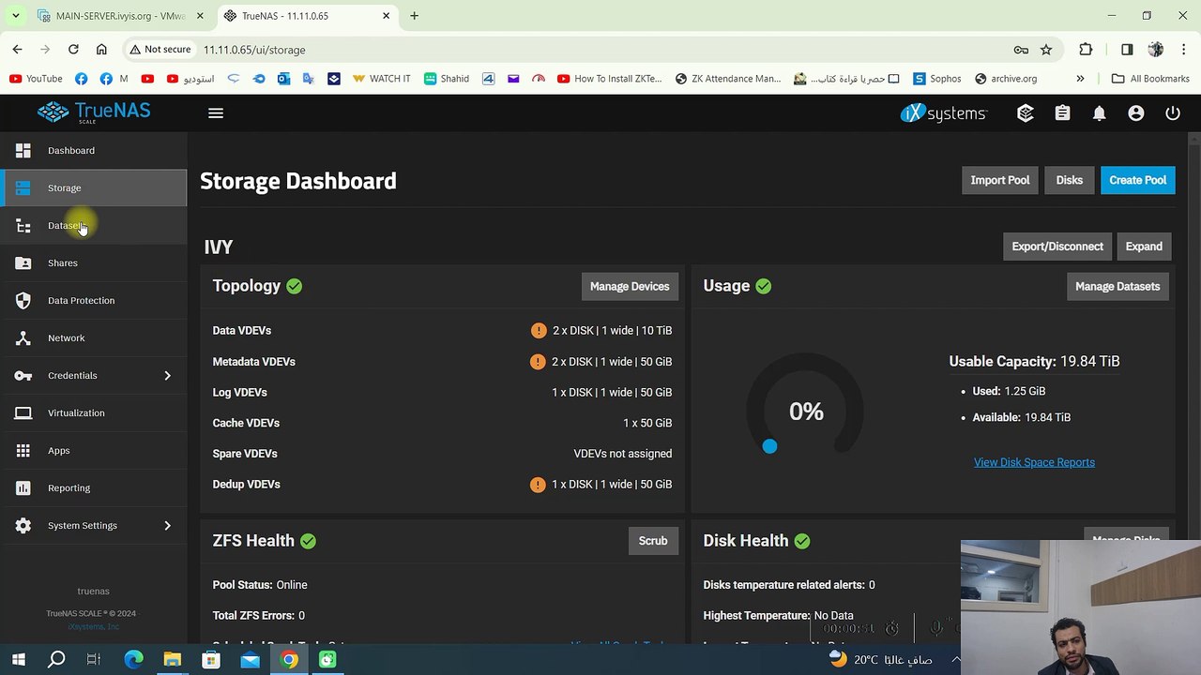Open a new browser tab
Viewport: 1201px width, 675px height.
click(x=414, y=16)
